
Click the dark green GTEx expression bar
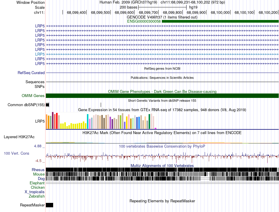pyautogui.click(x=149, y=121)
